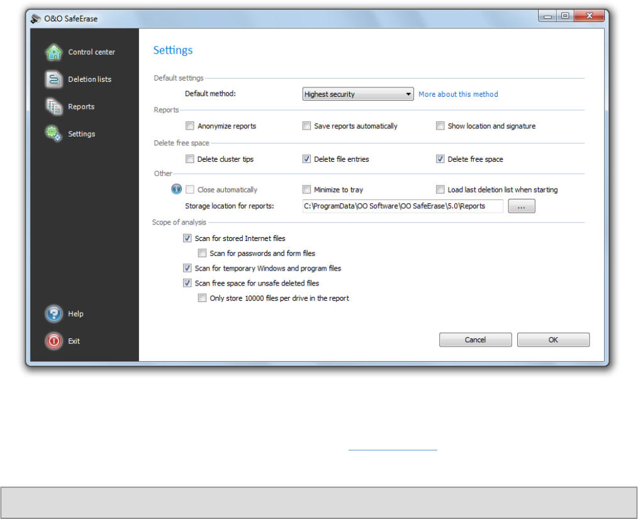Viewport: 638px width, 519px height.
Task: Click the O&O SafeErase title bar icon
Action: (36, 18)
